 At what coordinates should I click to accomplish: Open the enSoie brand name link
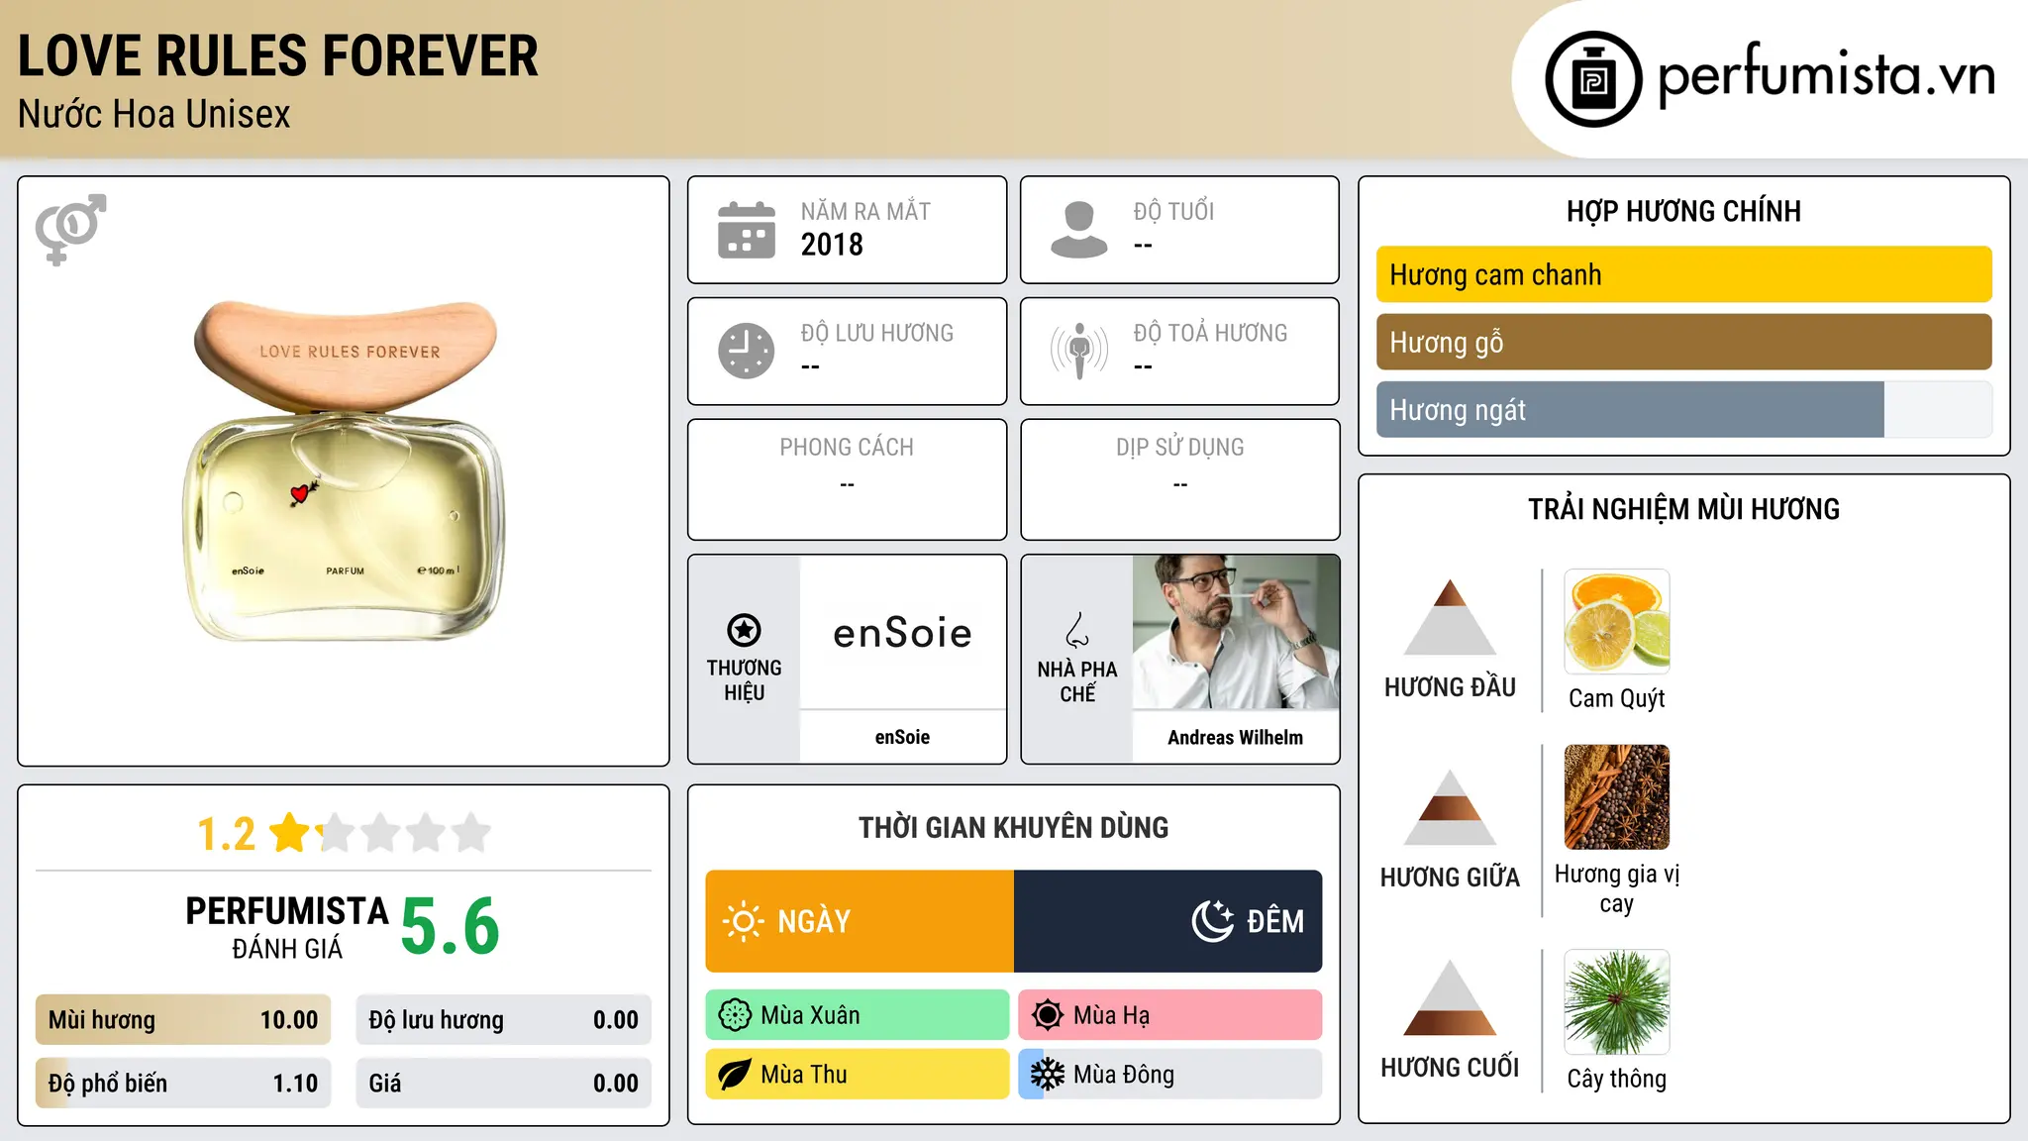click(902, 737)
